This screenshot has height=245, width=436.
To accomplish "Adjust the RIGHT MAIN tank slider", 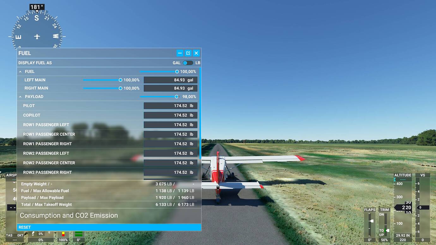I will (102, 88).
